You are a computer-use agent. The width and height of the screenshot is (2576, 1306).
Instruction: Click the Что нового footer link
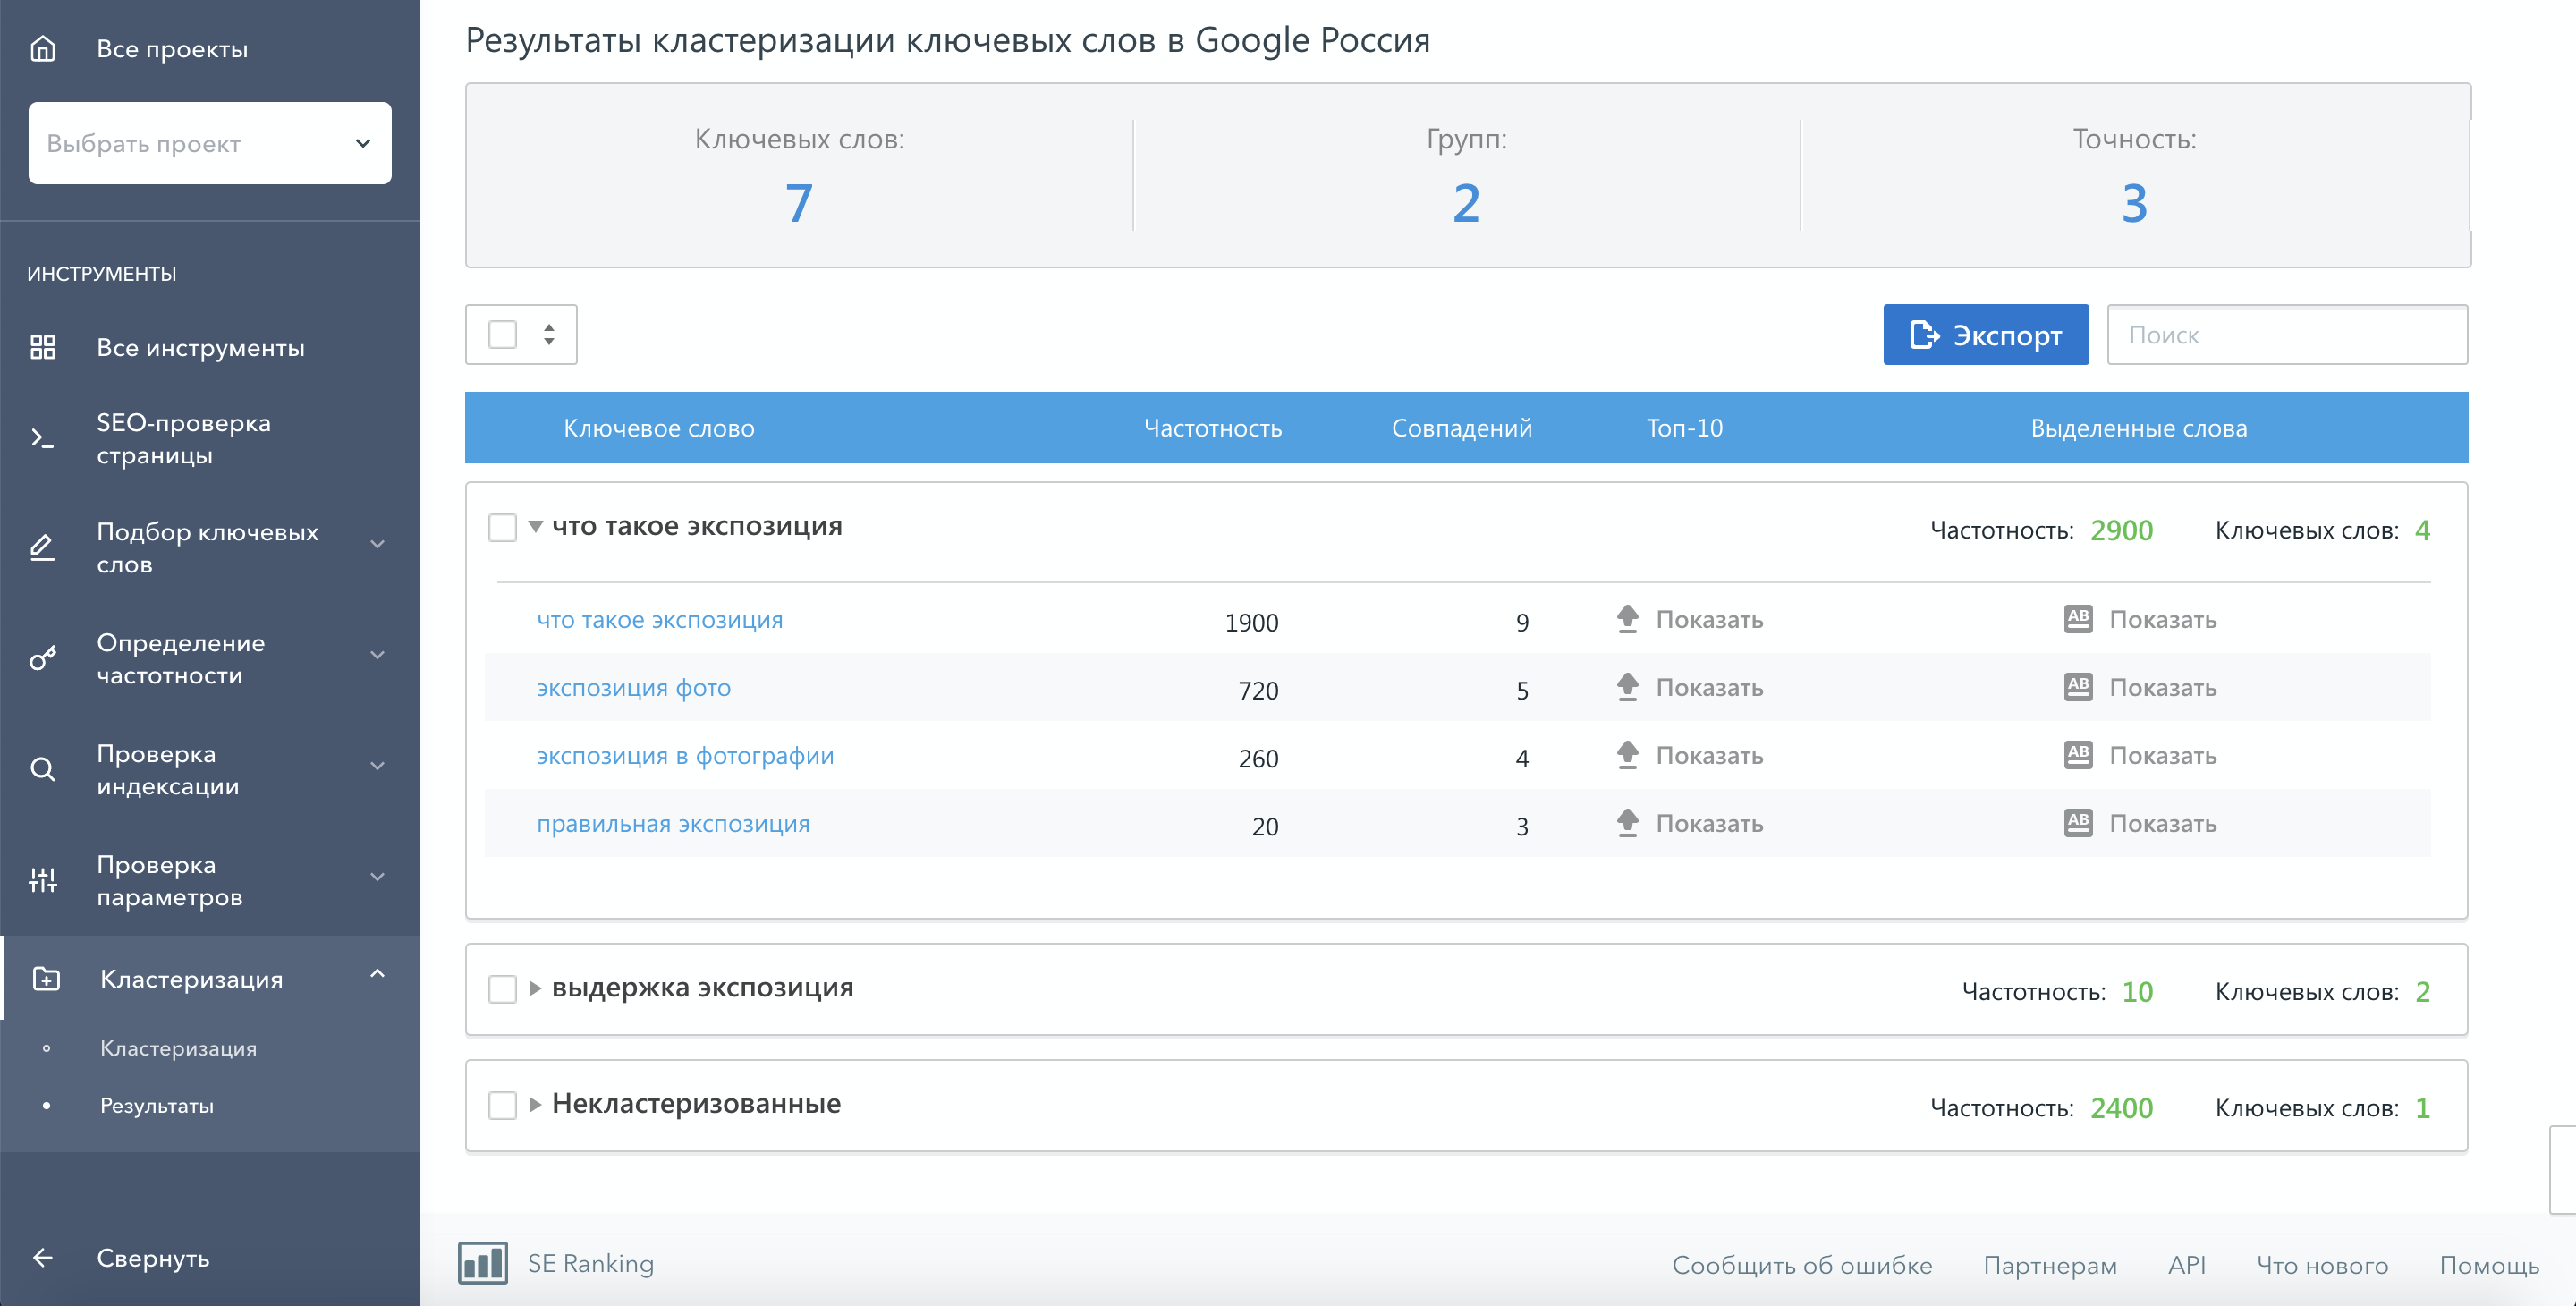(x=2322, y=1264)
